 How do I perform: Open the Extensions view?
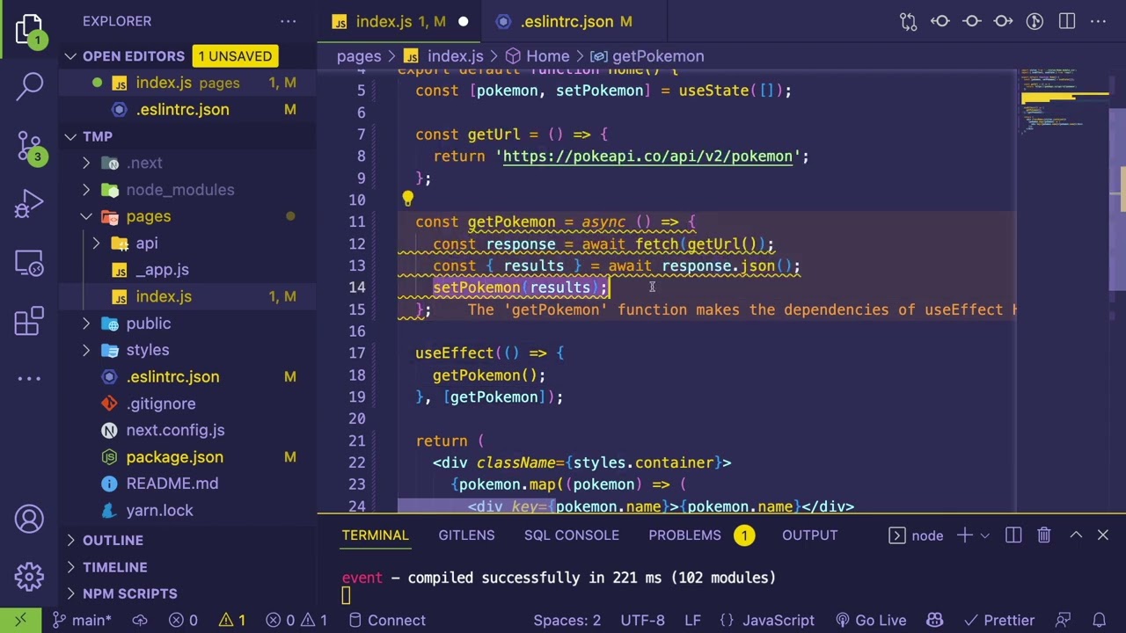pos(29,321)
